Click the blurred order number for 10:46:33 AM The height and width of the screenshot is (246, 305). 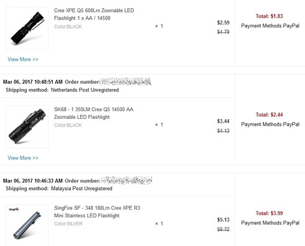click(x=126, y=181)
